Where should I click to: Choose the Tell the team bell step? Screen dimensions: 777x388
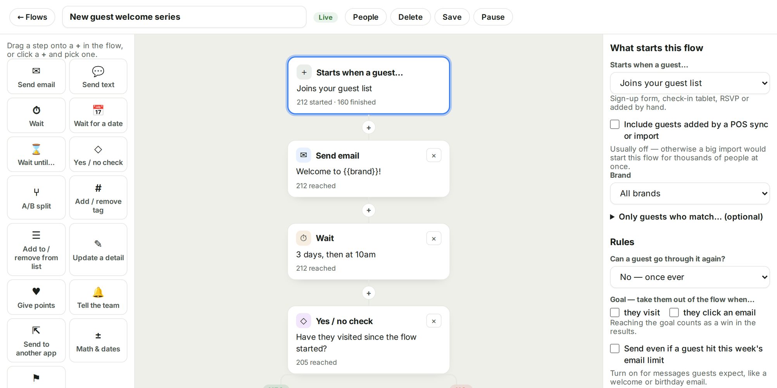[x=98, y=297]
